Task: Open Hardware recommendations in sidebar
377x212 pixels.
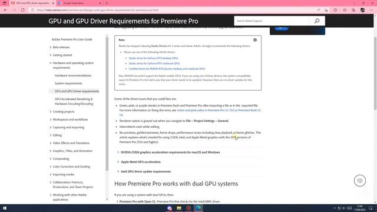Action: [x=73, y=75]
